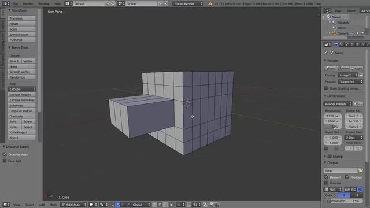Click the OpenGL render image icon
The width and height of the screenshot is (370, 208).
212,205
